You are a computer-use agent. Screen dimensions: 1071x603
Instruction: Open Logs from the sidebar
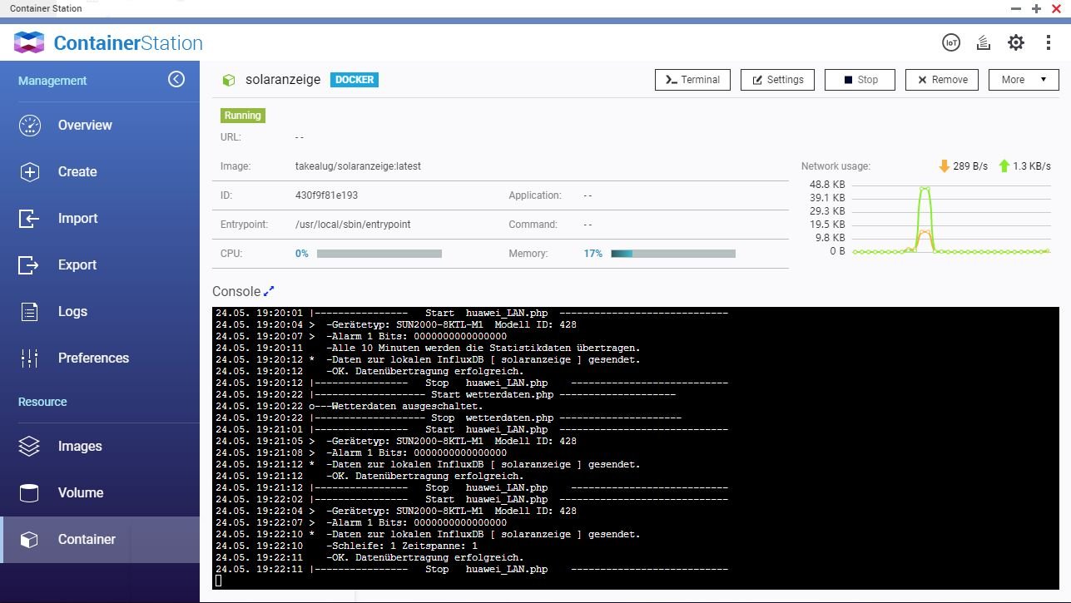click(72, 311)
